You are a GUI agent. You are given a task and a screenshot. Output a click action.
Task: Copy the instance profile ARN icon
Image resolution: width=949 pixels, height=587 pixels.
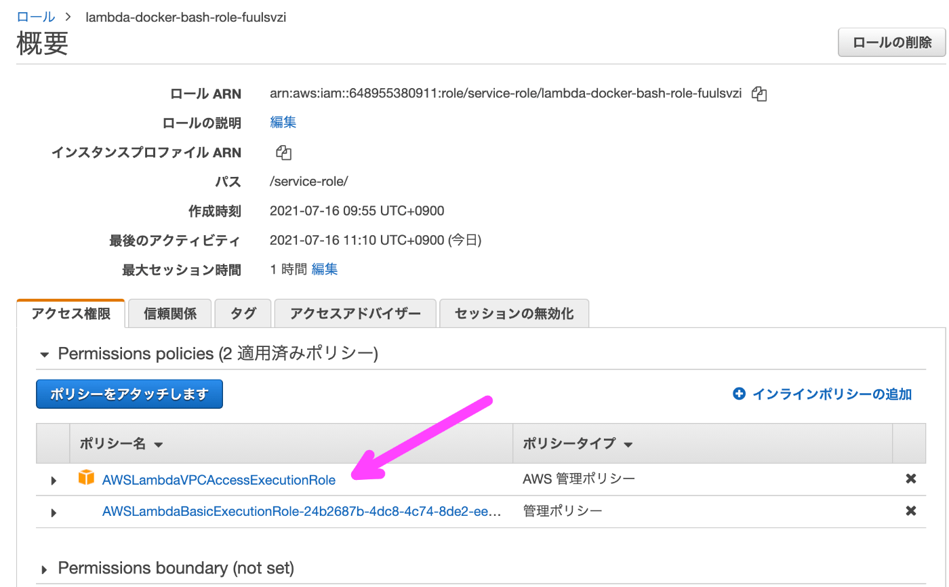283,153
